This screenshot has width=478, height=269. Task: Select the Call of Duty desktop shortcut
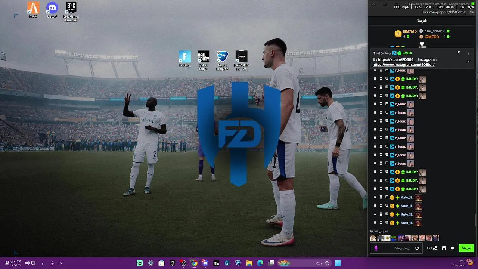tap(204, 61)
